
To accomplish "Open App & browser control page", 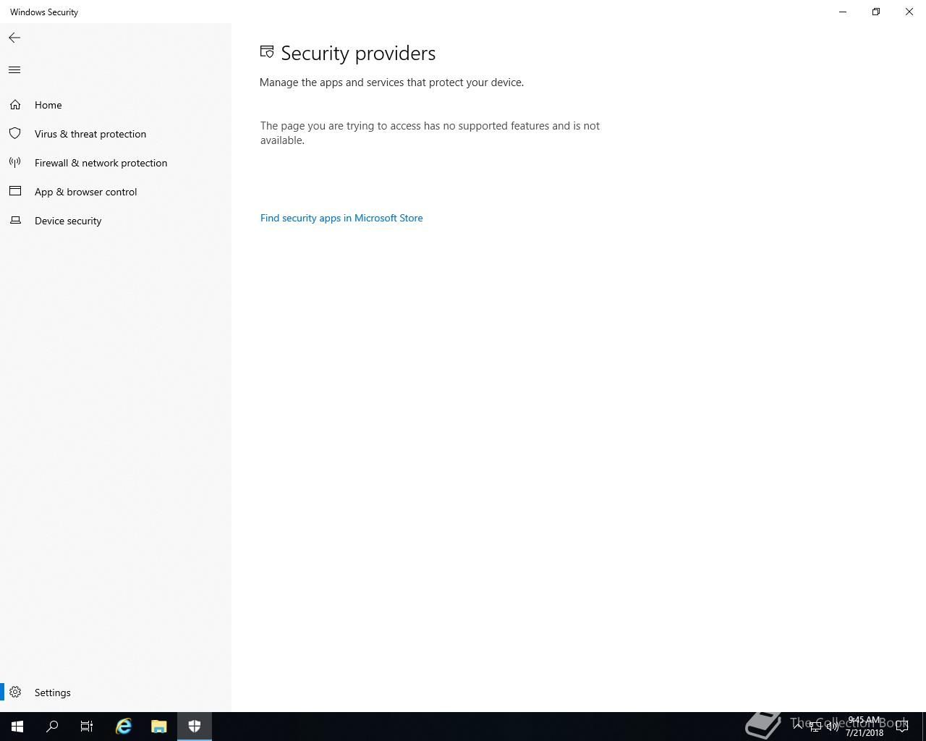I will (116, 192).
